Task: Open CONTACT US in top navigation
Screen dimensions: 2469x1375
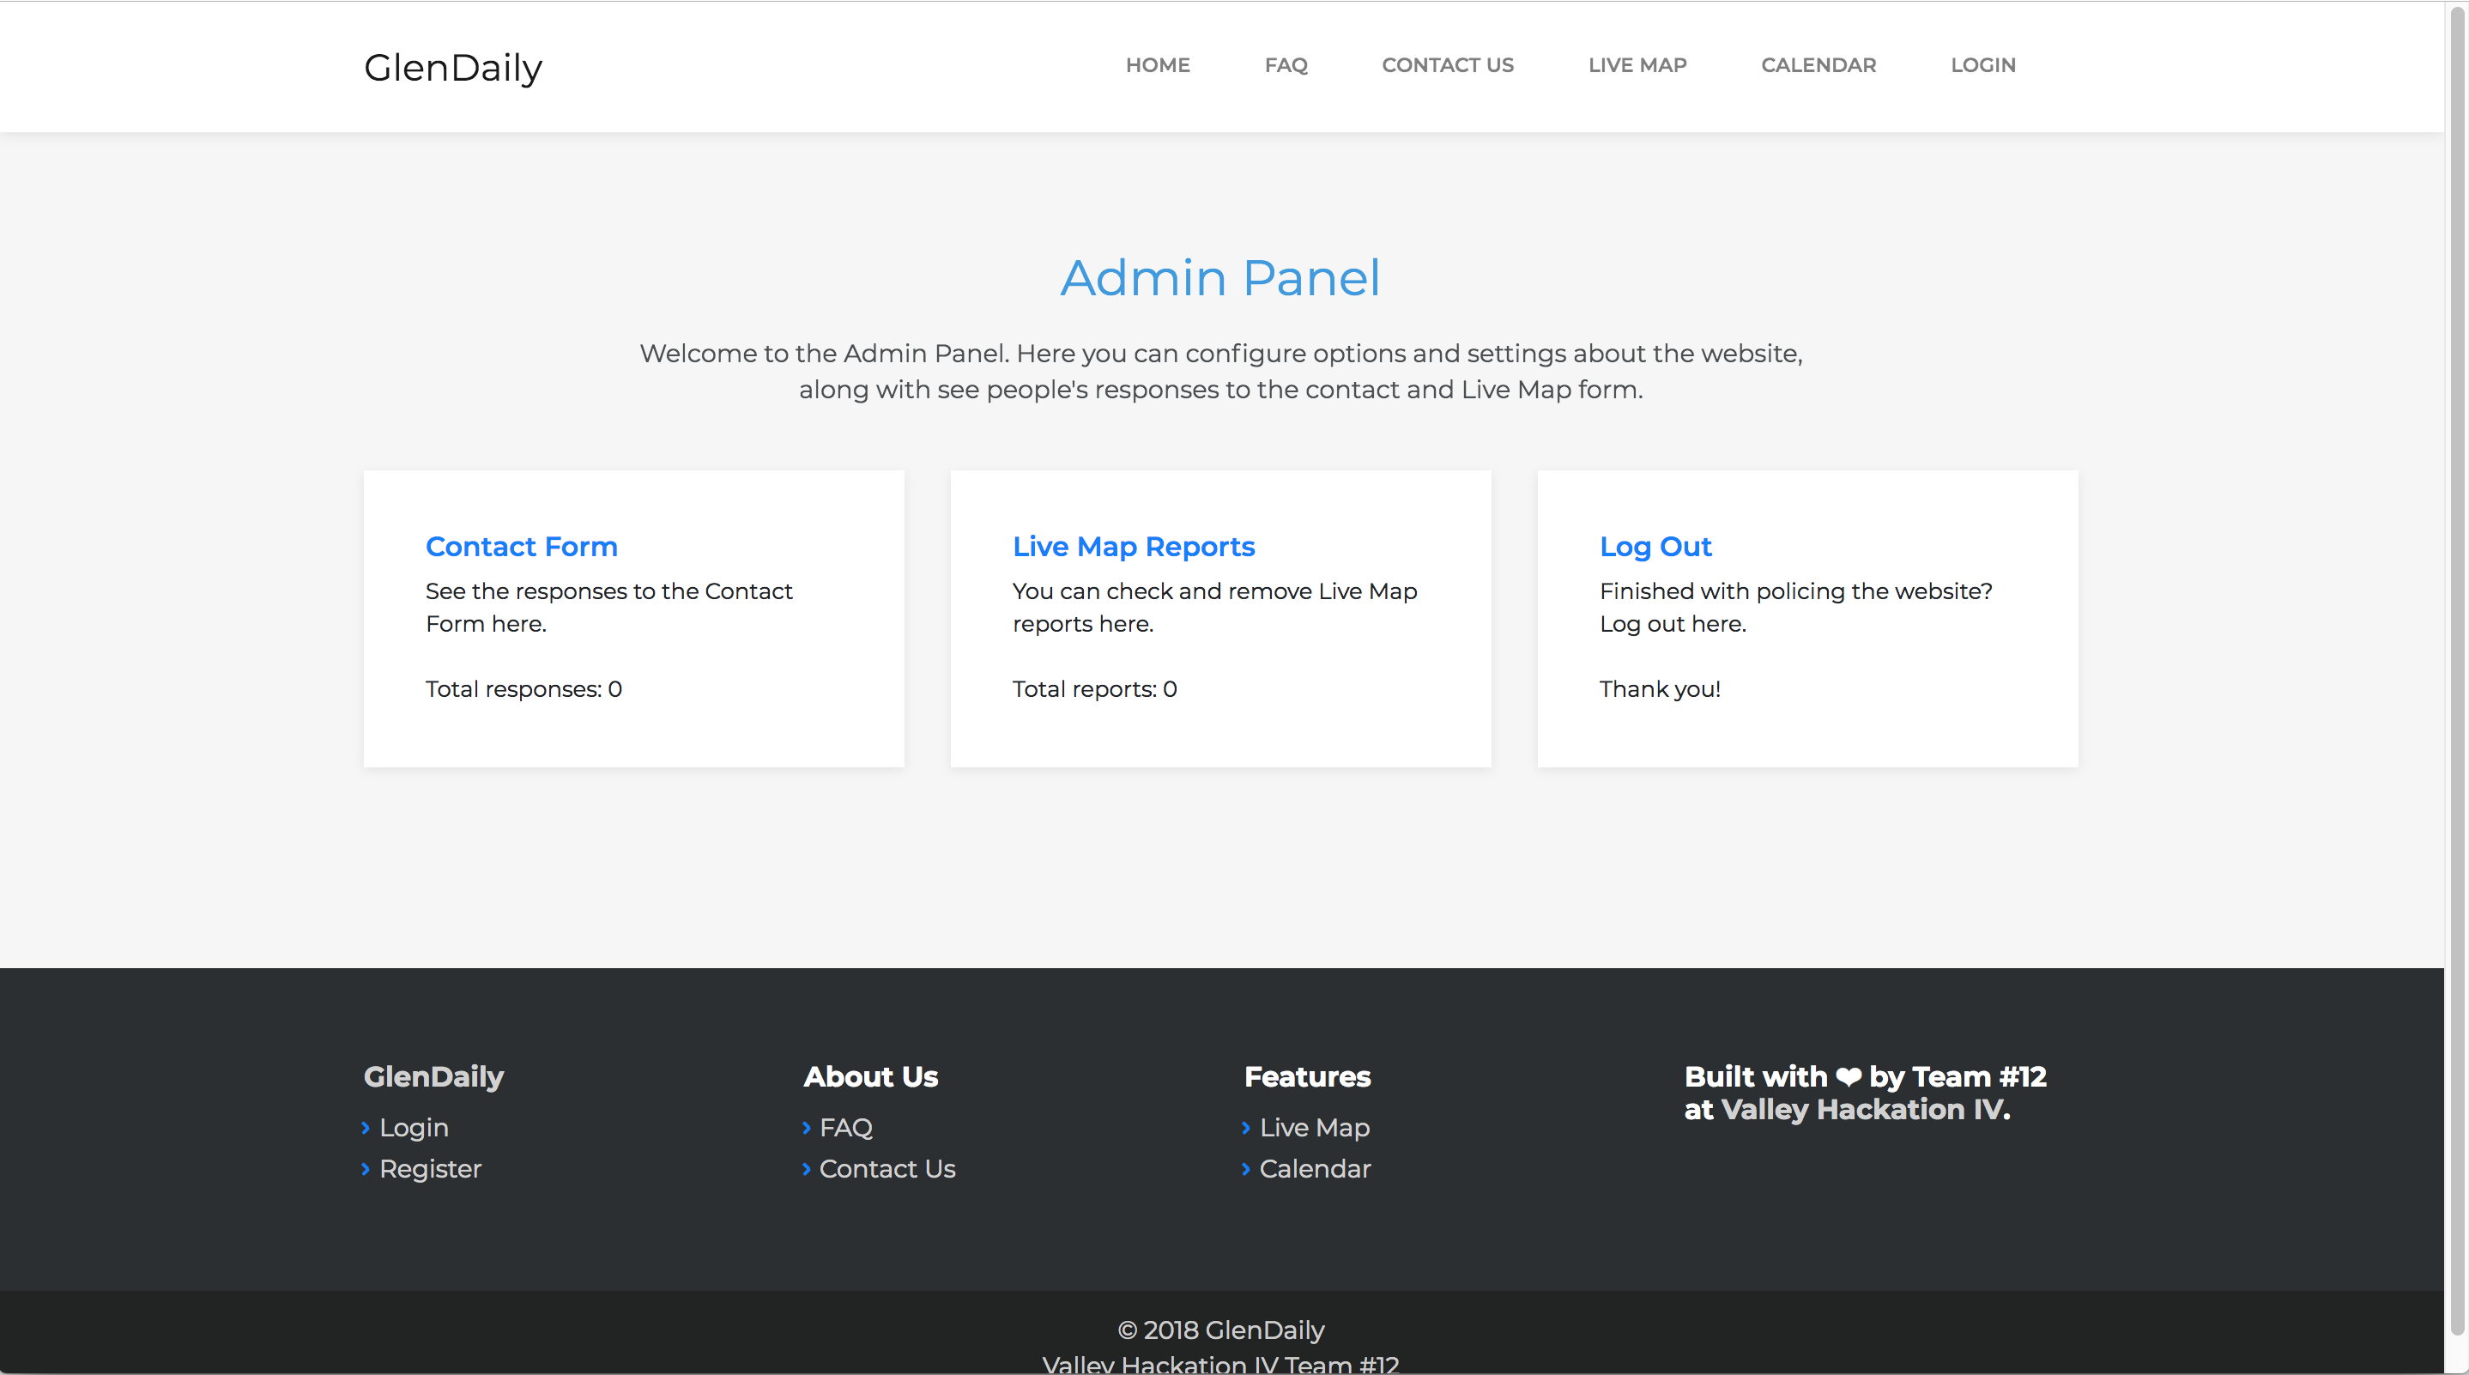Action: coord(1447,65)
